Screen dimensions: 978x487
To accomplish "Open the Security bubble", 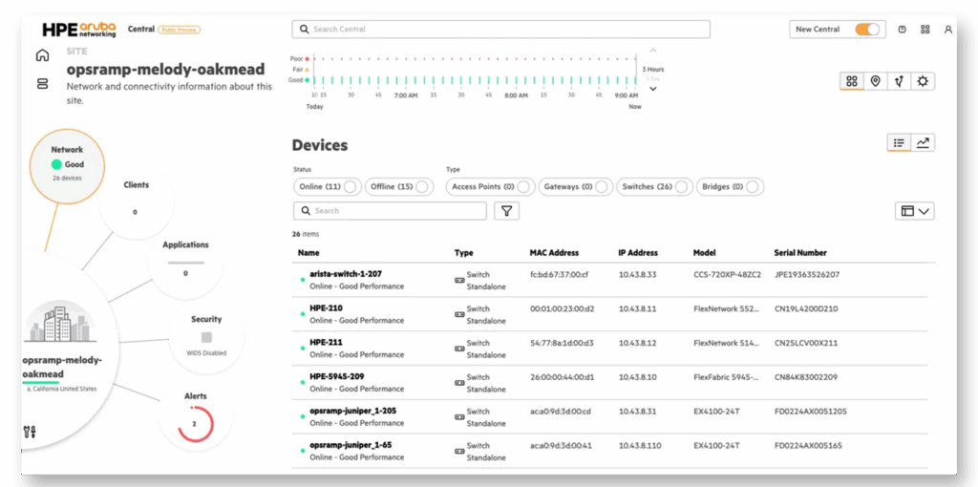I will 206,335.
